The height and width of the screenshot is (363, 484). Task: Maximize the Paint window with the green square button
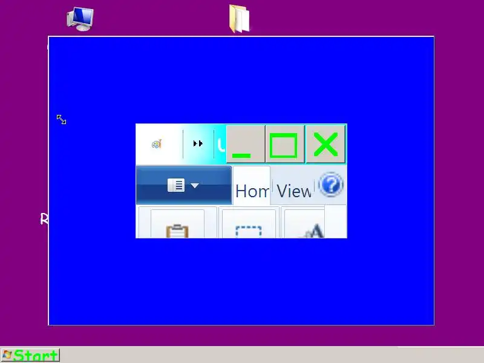tap(285, 144)
